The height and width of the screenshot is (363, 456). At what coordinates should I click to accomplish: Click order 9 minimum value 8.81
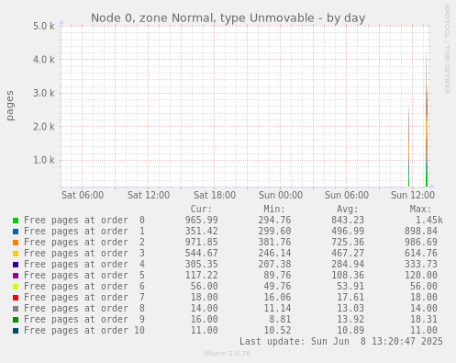(x=280, y=320)
